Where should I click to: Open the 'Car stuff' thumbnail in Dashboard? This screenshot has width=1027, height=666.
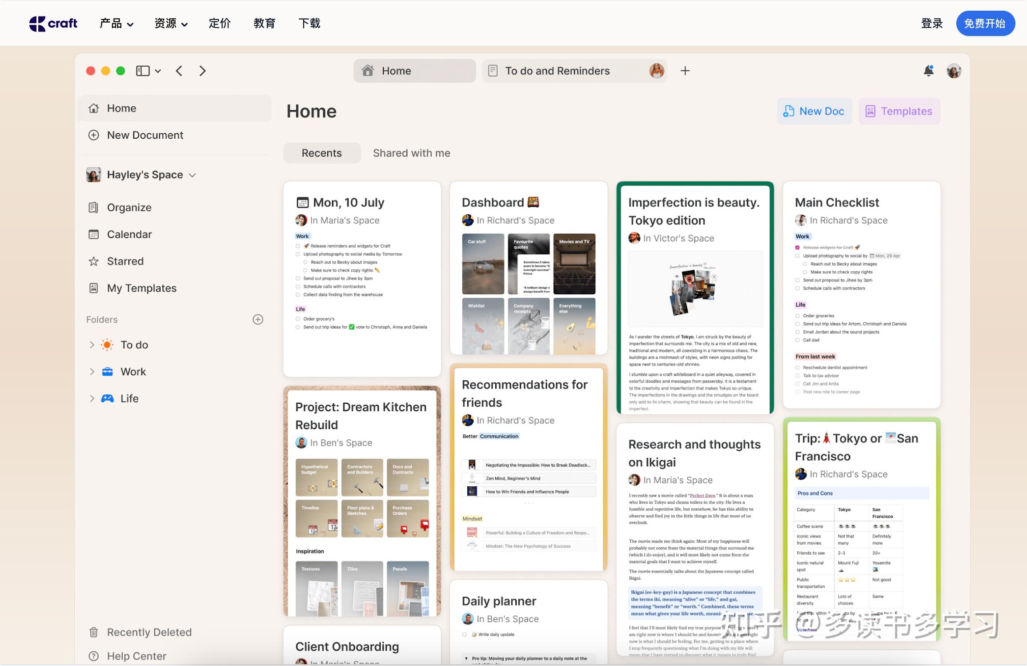[x=483, y=264]
